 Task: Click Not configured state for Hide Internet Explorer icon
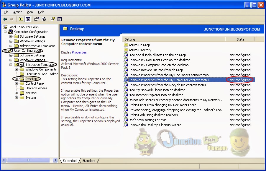point(240,95)
